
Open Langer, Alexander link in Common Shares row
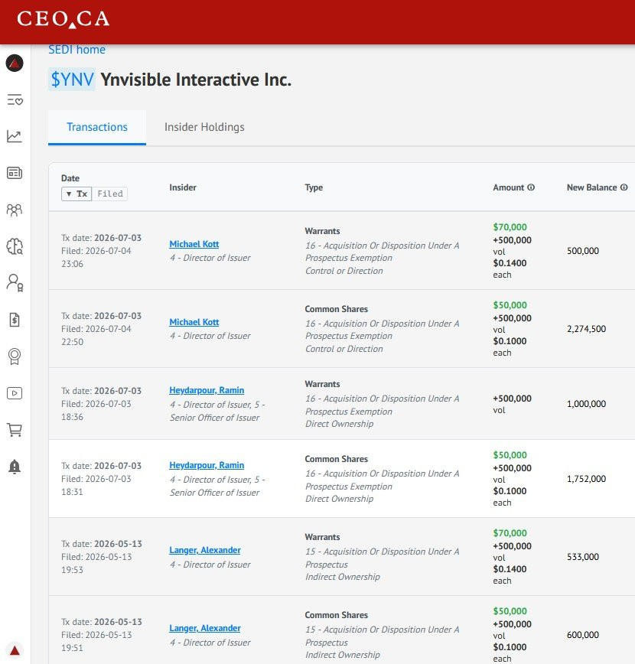[x=205, y=628]
